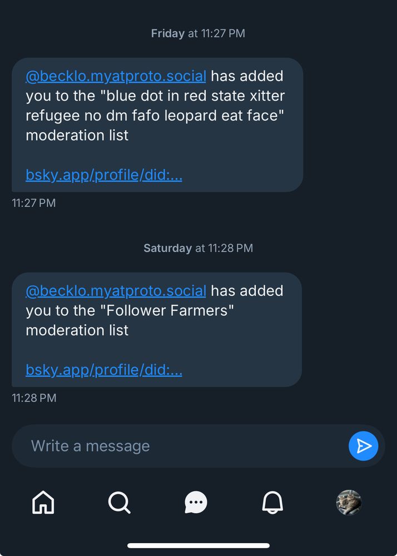
Task: Open the Notifications bell icon
Action: tap(272, 502)
